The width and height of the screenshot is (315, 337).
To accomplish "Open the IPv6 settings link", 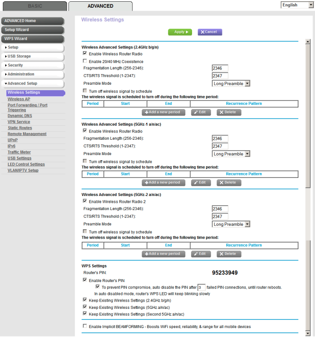I will (12, 146).
